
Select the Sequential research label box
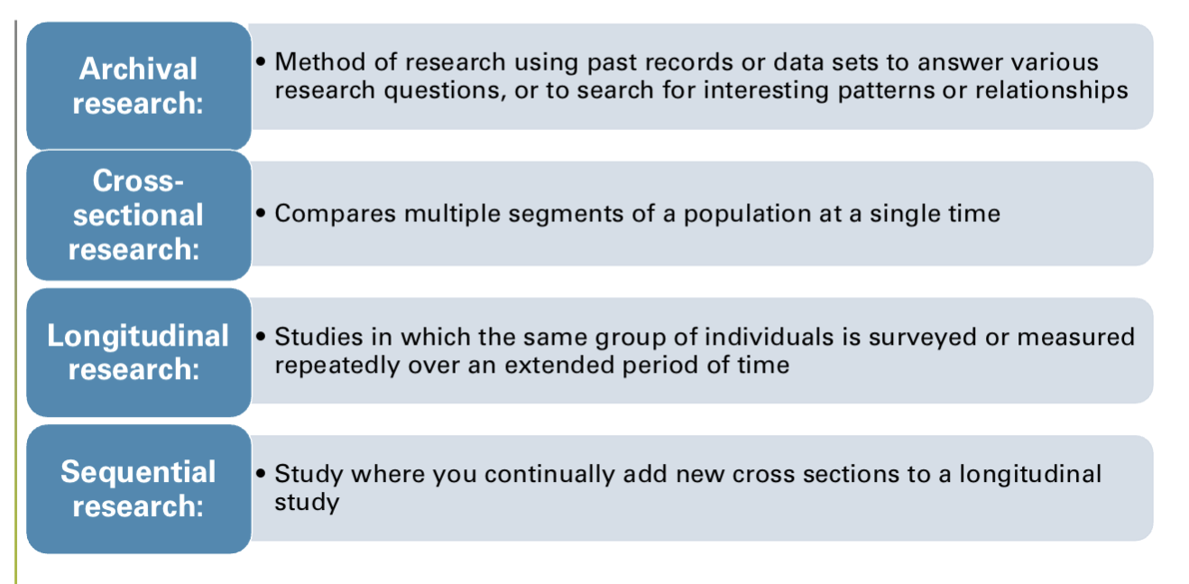[139, 488]
